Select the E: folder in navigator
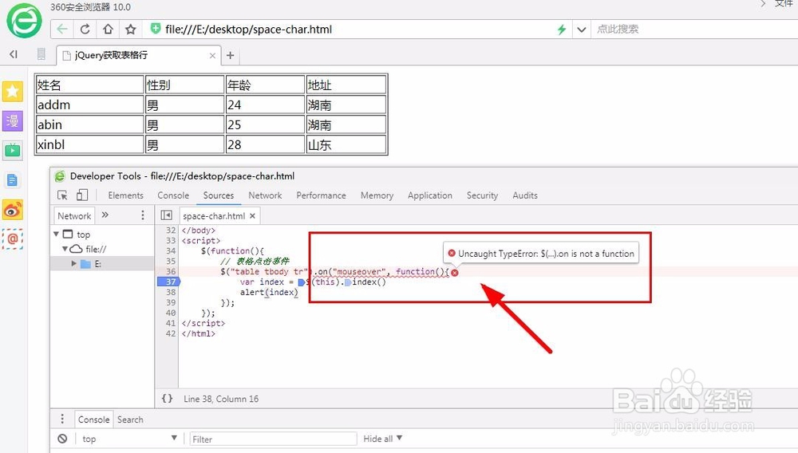Image resolution: width=798 pixels, height=453 pixels. 102,263
